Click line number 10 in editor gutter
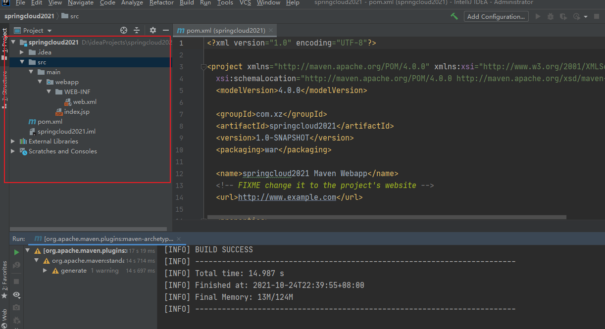The image size is (605, 329). [179, 150]
